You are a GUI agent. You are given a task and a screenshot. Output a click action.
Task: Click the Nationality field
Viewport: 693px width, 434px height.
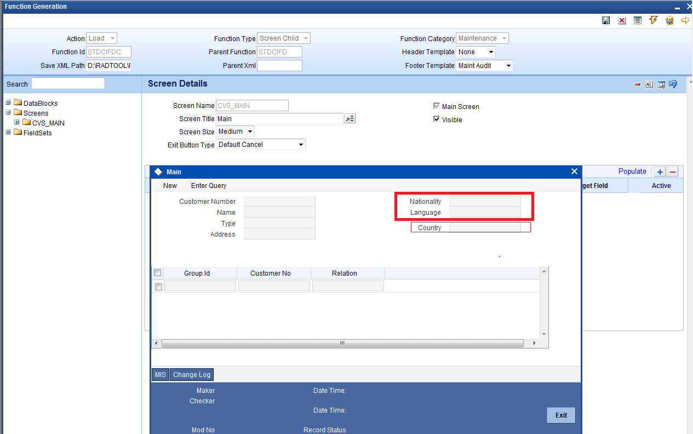coord(485,201)
